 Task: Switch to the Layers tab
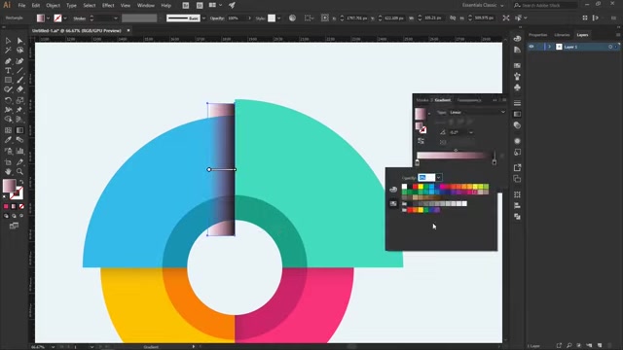(582, 35)
